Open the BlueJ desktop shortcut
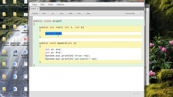The width and height of the screenshot is (173, 97). coord(15,52)
